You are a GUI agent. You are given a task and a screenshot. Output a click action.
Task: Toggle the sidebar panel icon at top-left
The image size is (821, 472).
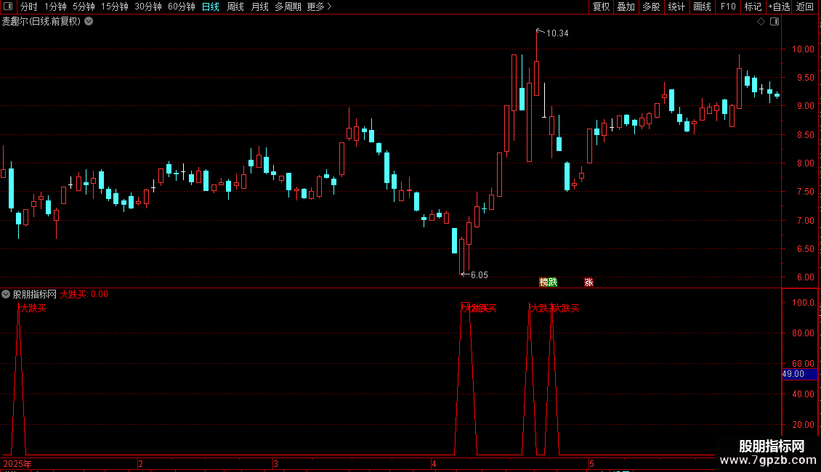pyautogui.click(x=8, y=7)
